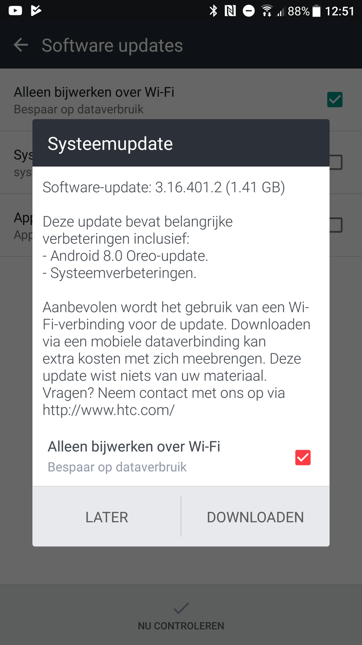Open the http://www.htc.com/ link

pyautogui.click(x=109, y=409)
